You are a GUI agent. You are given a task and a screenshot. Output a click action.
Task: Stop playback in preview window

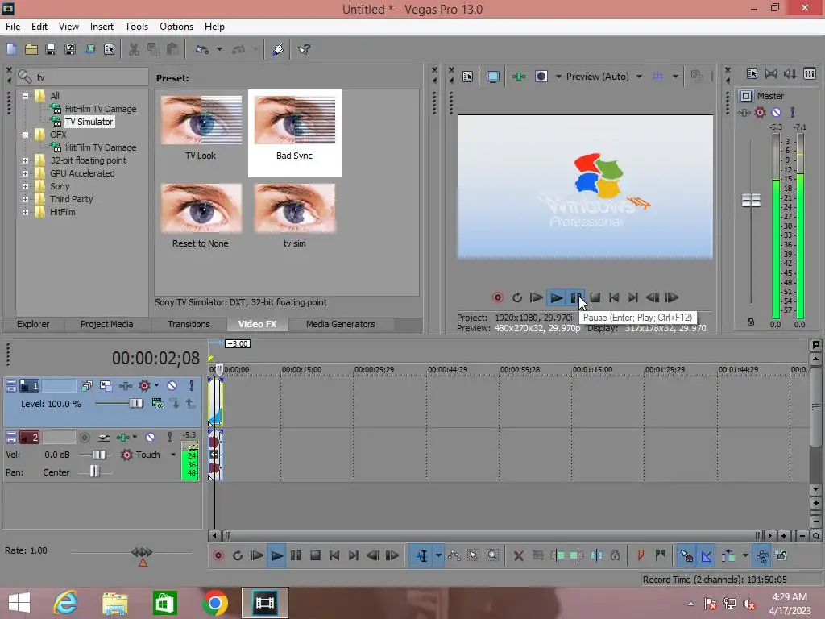point(595,298)
